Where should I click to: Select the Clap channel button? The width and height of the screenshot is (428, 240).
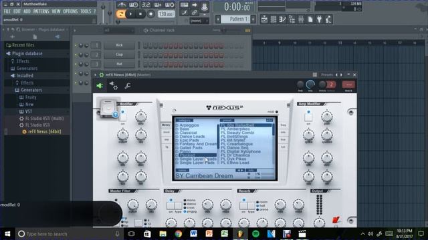coord(119,55)
